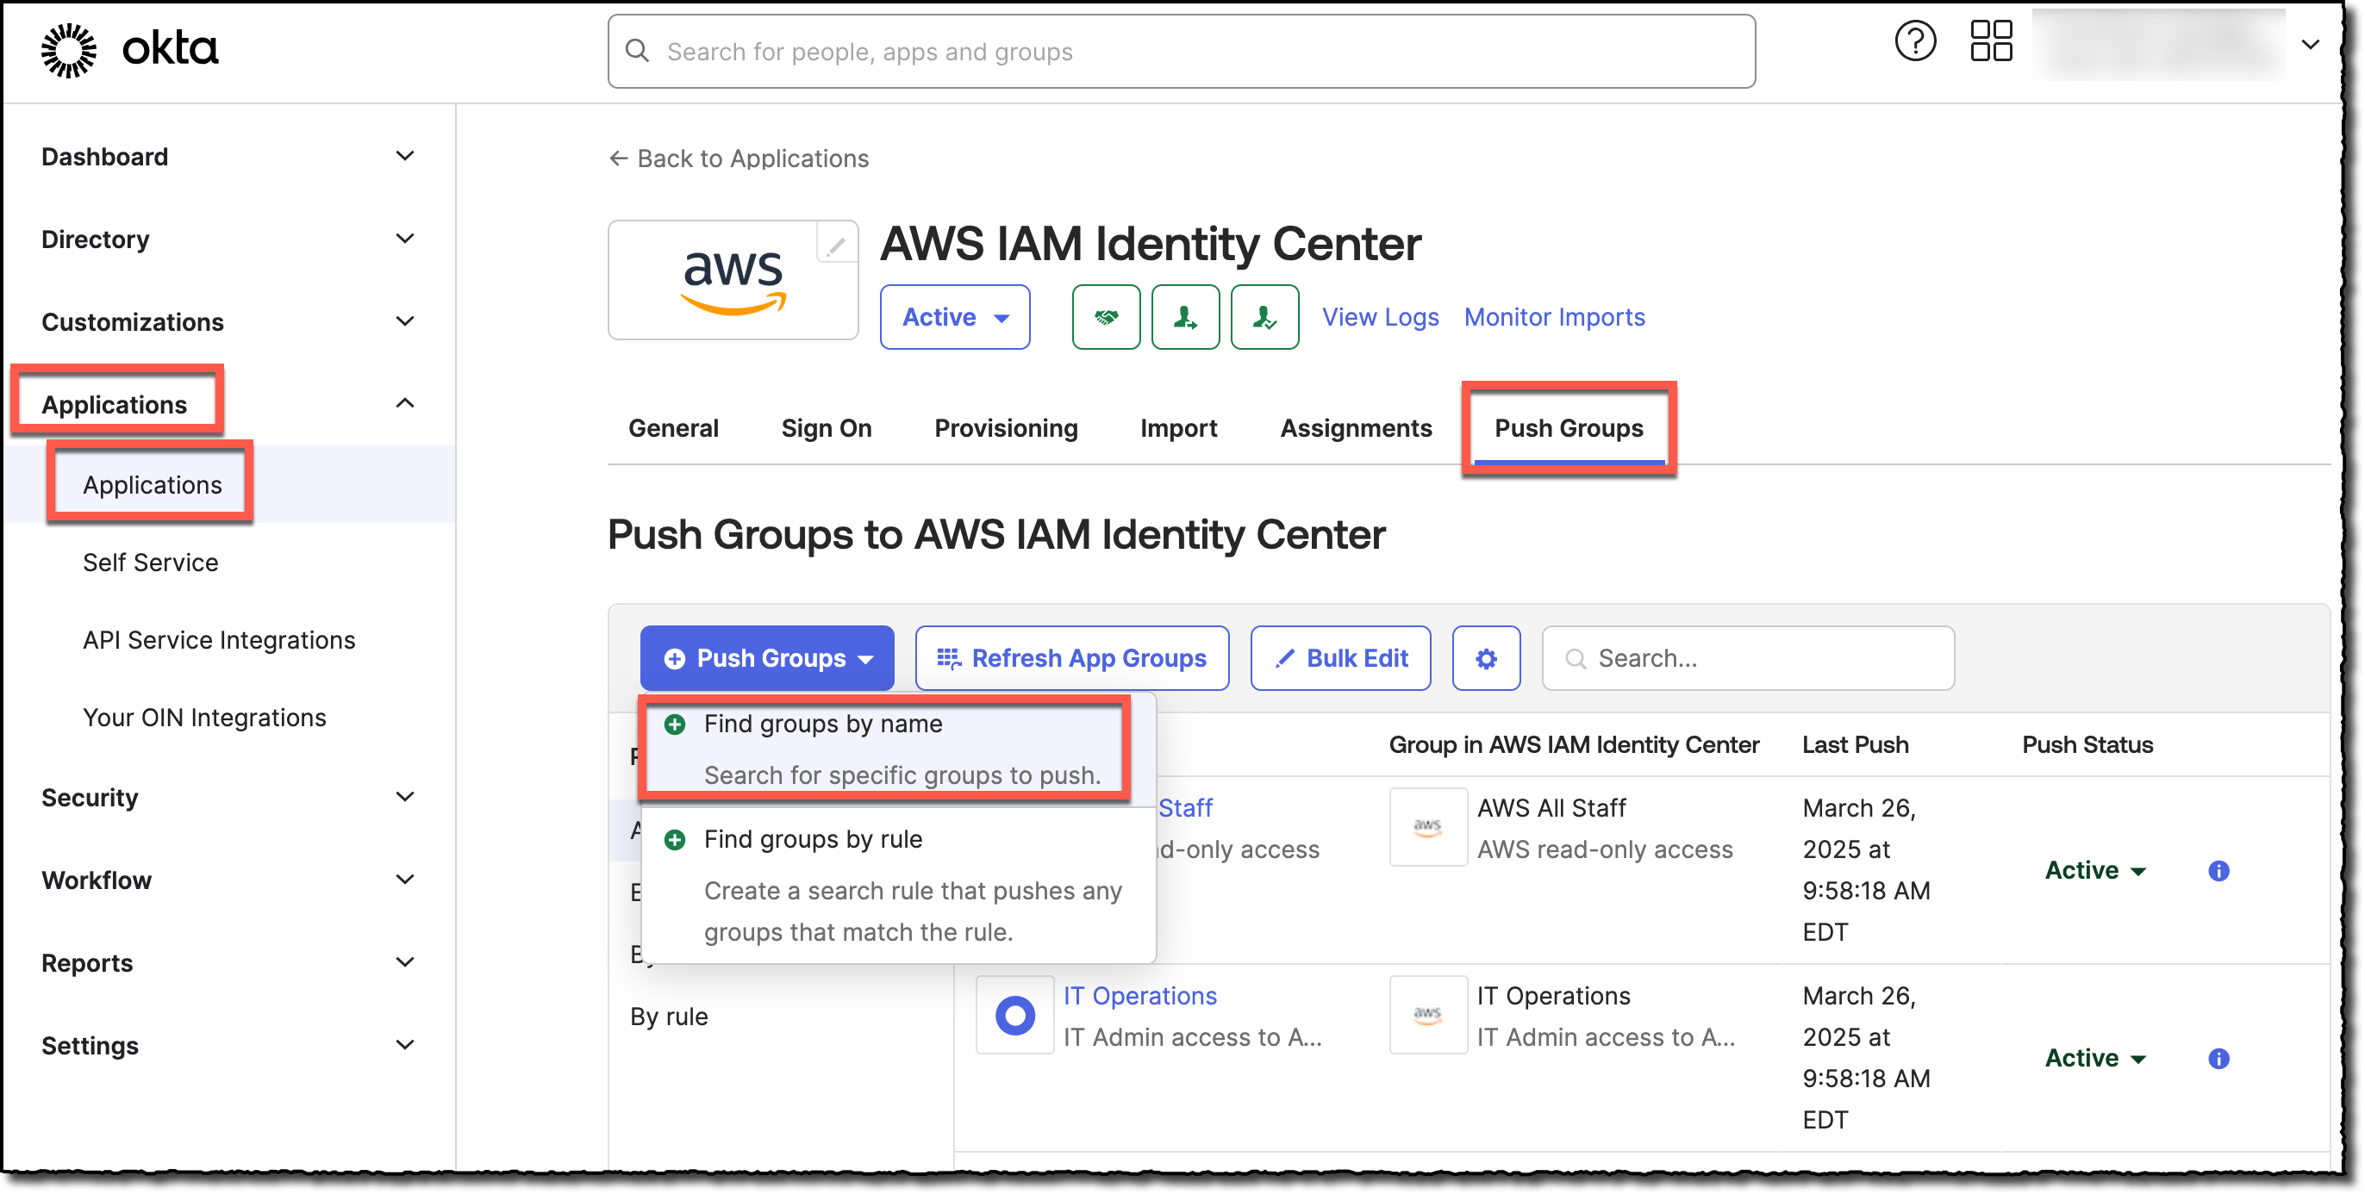Screen dimensions: 2365x1194
Task: Click the handshake provisioning icon
Action: pyautogui.click(x=1107, y=317)
